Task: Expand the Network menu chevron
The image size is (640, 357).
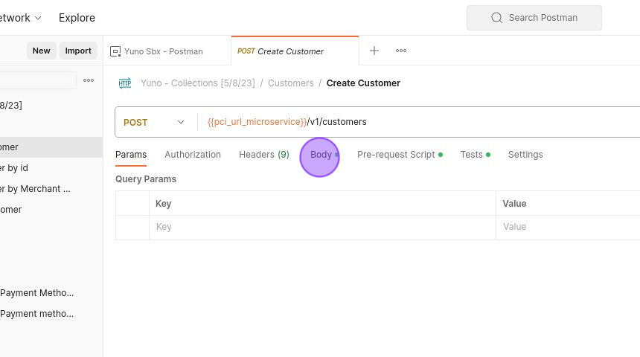Action: [38, 18]
